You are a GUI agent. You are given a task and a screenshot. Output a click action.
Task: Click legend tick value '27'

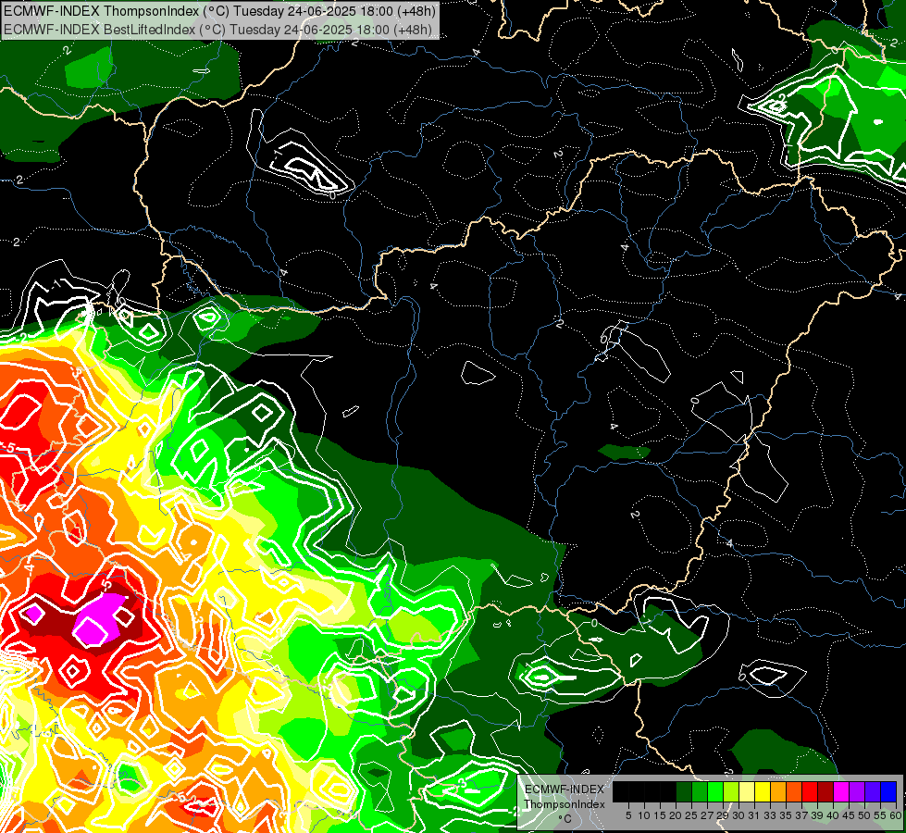[707, 815]
